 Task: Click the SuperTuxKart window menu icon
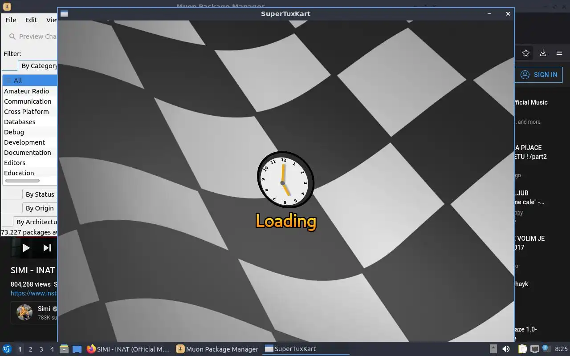(x=64, y=14)
